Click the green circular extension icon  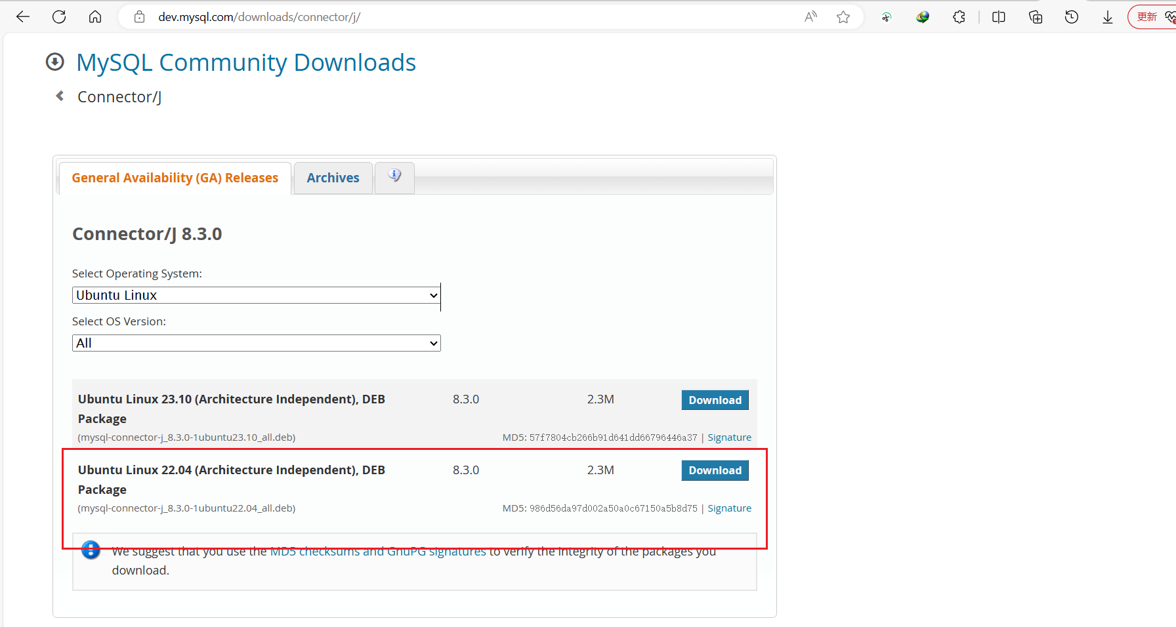pos(887,18)
